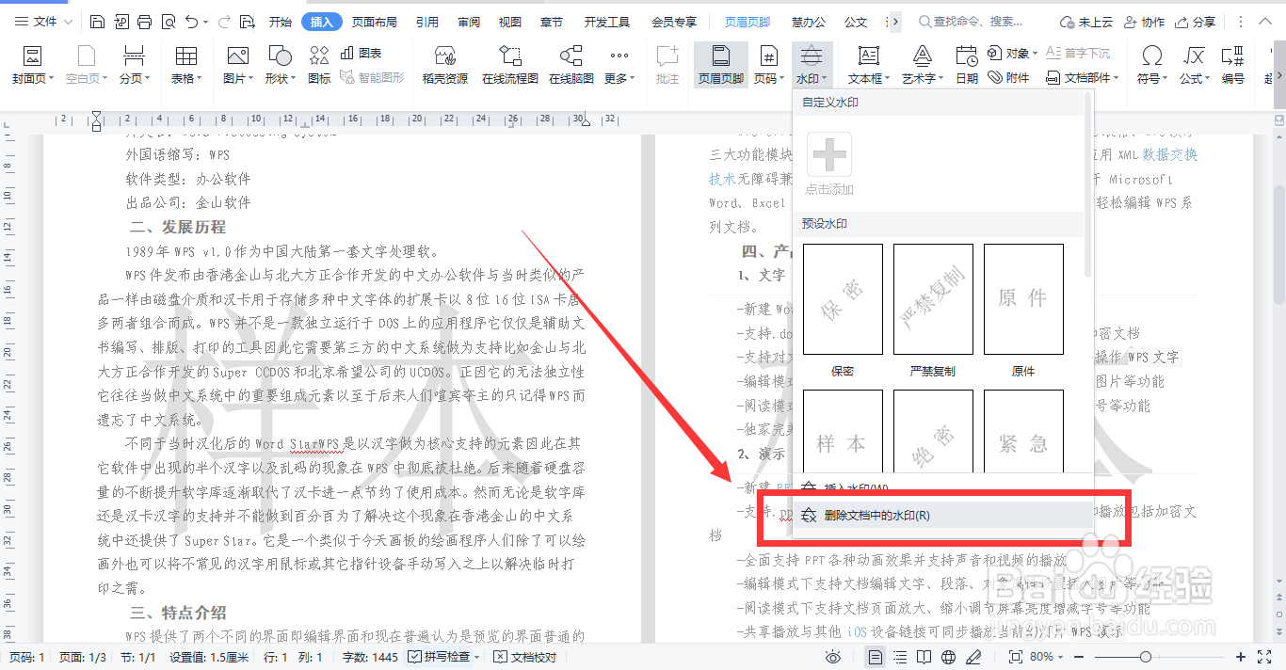1286x670 pixels.
Task: Click the 分享 (Share) button
Action: [1196, 22]
